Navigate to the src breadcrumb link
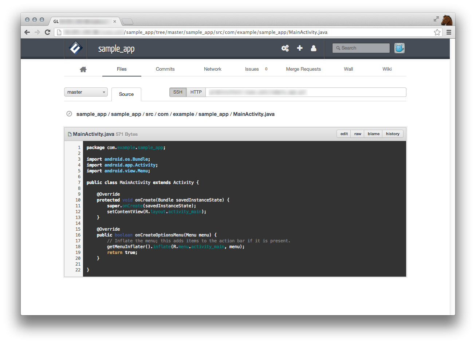Screen dimensions: 476x344 pos(149,114)
